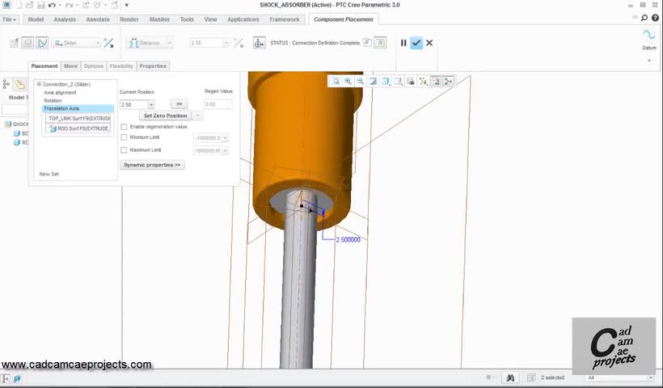Click the Zoom In icon in graphics toolbar
The height and width of the screenshot is (388, 663).
tap(348, 81)
